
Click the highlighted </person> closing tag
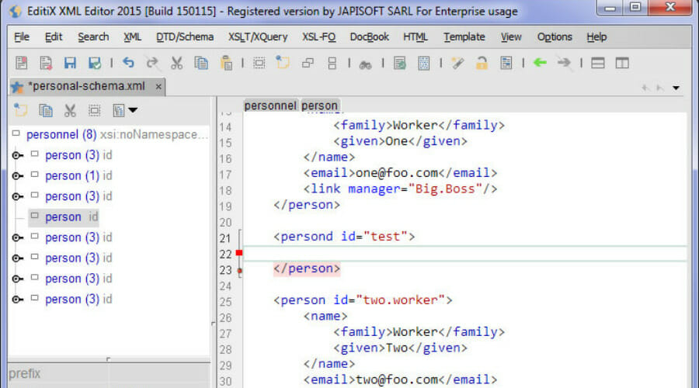click(x=307, y=268)
